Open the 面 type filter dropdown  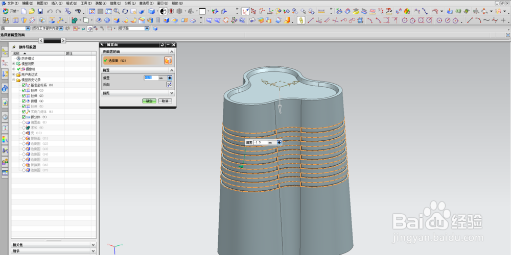28,28
